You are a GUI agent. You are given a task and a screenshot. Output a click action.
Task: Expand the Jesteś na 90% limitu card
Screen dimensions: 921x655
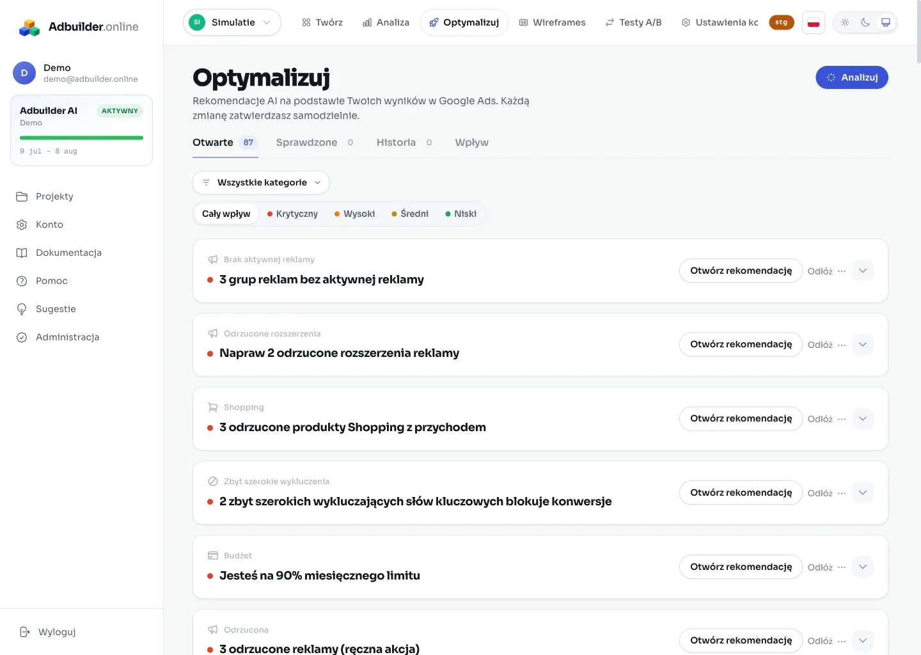pos(863,567)
